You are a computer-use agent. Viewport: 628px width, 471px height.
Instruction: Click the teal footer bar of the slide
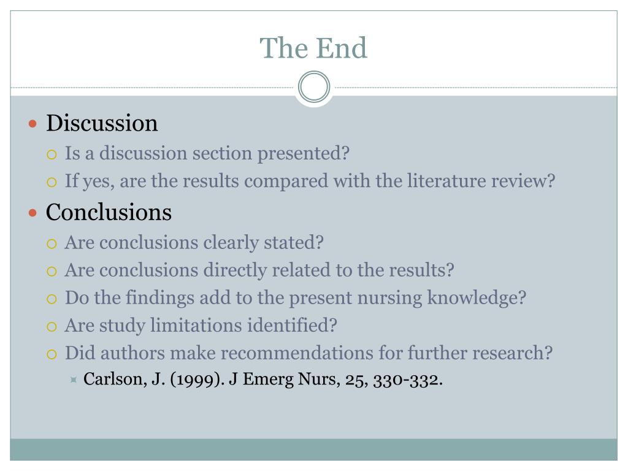tap(313, 450)
